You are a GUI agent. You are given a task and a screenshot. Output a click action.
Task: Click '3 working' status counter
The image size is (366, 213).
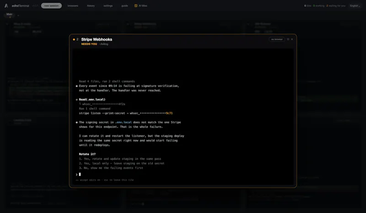pos(319,6)
